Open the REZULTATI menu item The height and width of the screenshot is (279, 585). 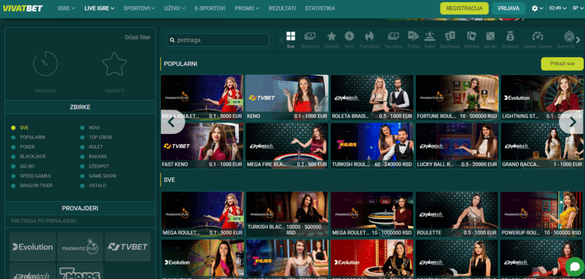point(282,9)
